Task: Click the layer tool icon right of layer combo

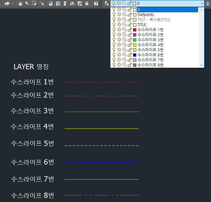Action: point(208,3)
